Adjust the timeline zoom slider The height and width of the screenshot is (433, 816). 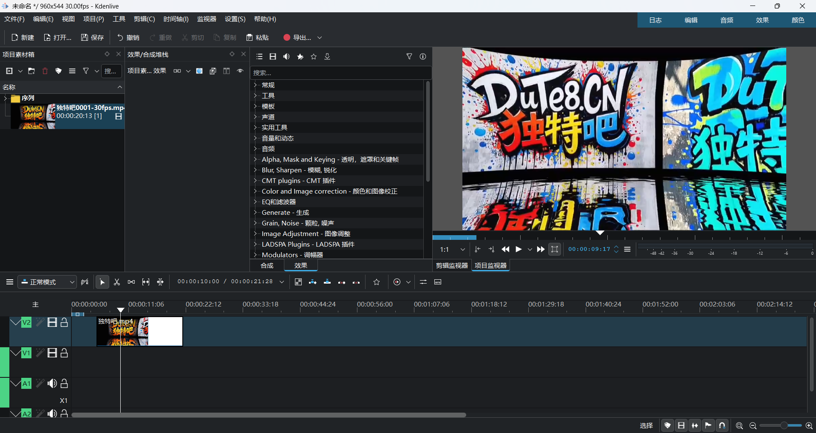pyautogui.click(x=781, y=425)
